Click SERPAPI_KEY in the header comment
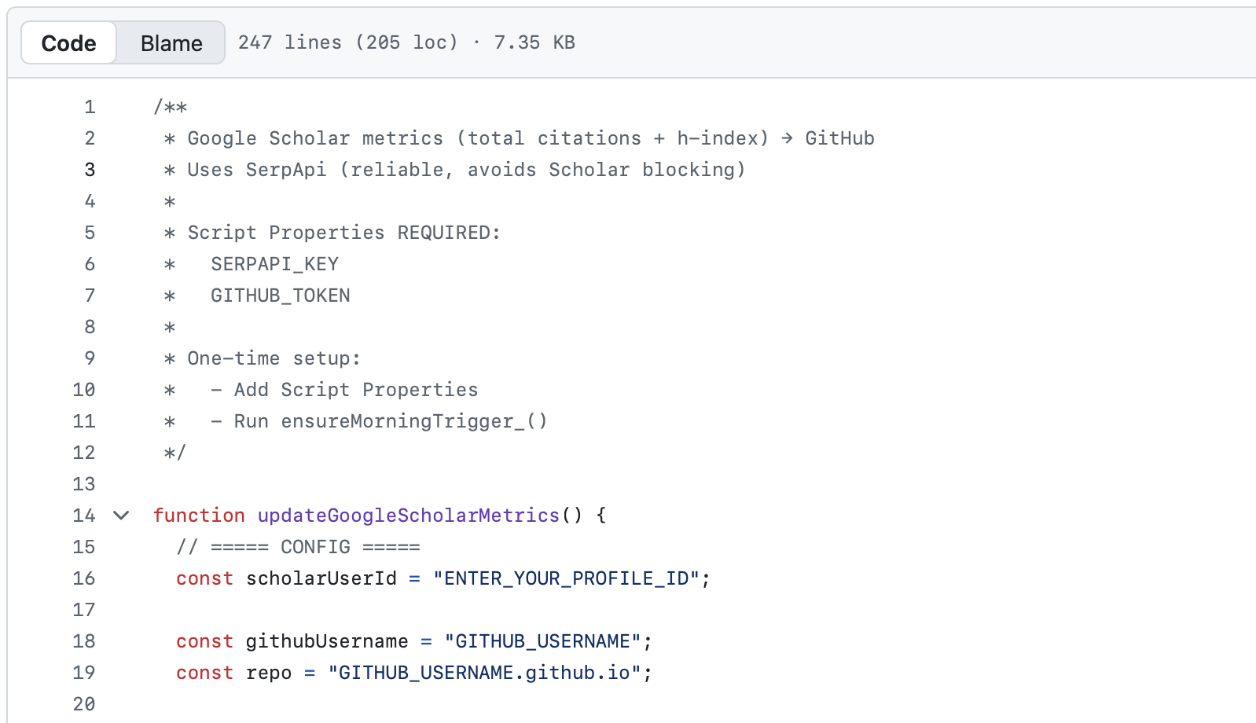Screen dimensions: 1256x723 pos(274,264)
